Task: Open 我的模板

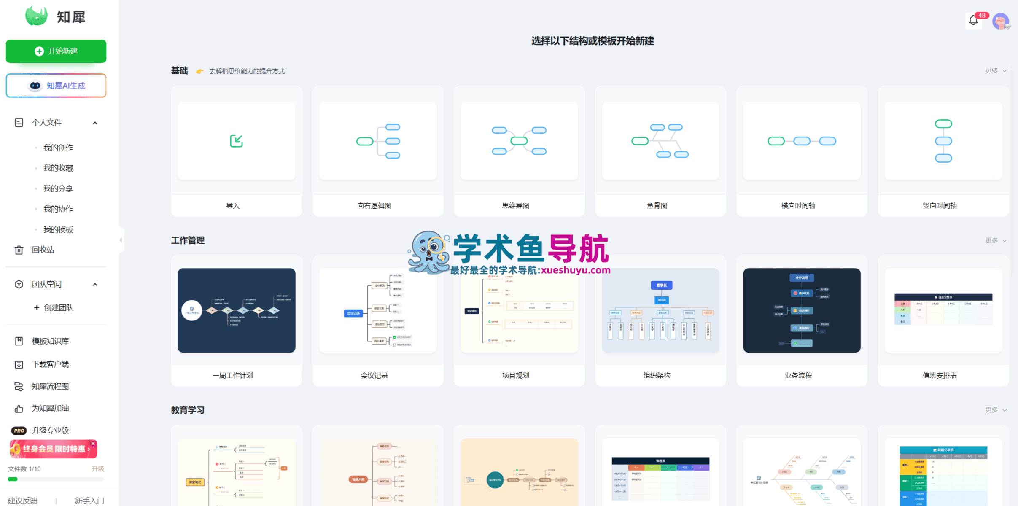Action: click(x=58, y=230)
